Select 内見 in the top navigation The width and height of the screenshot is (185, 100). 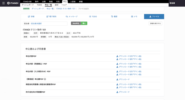(58, 2)
